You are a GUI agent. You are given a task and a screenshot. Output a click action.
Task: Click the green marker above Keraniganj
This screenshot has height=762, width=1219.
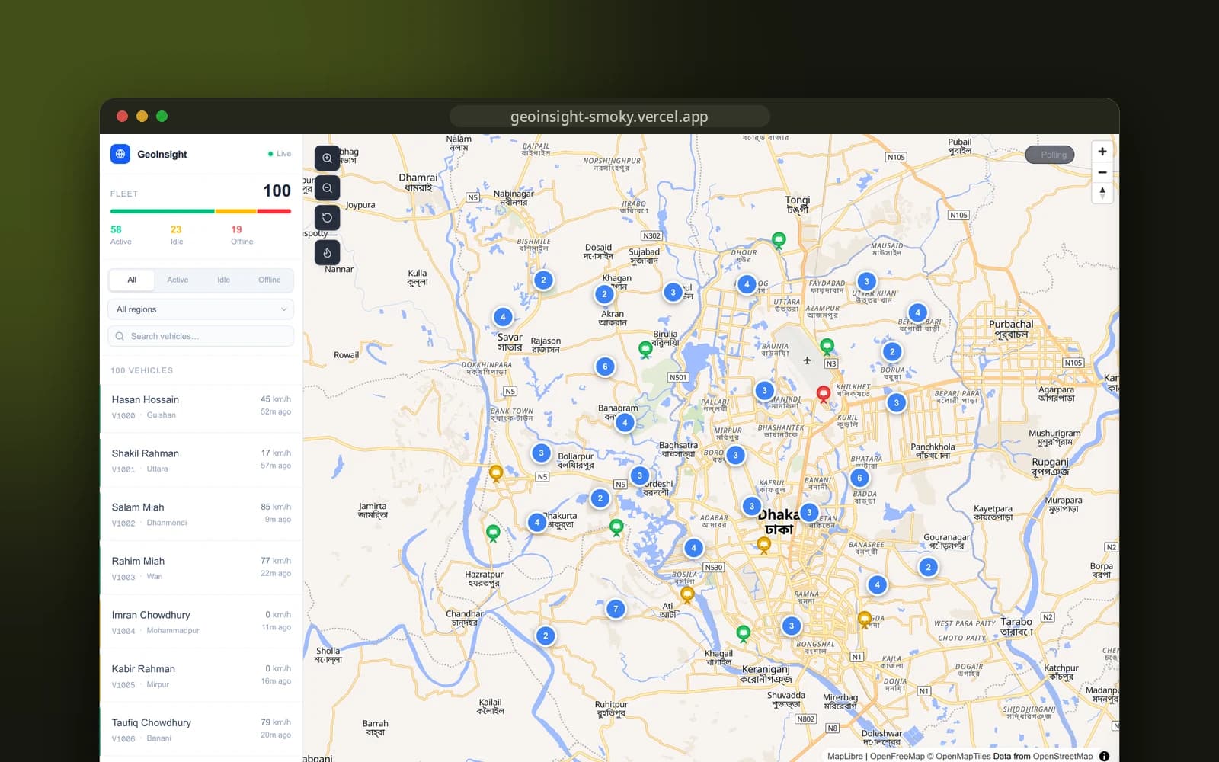744,632
